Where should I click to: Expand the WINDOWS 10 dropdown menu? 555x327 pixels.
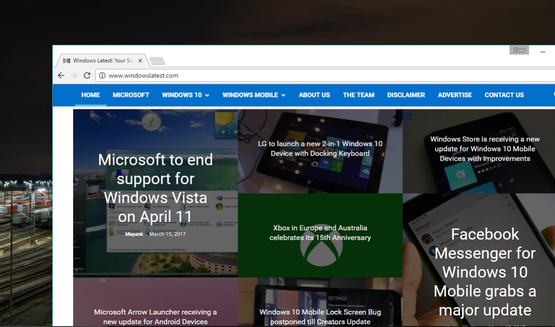coord(185,95)
